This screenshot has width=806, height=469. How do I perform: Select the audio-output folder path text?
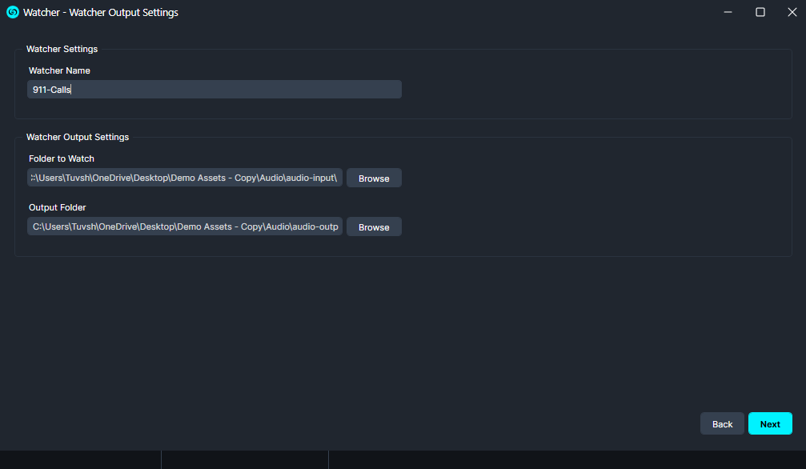[184, 226]
